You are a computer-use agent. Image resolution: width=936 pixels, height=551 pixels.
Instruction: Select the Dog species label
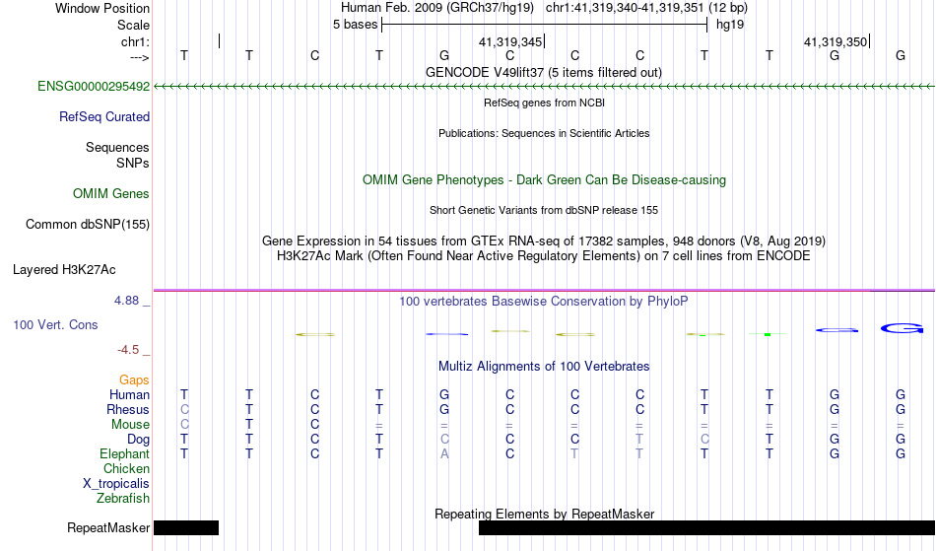click(x=138, y=440)
